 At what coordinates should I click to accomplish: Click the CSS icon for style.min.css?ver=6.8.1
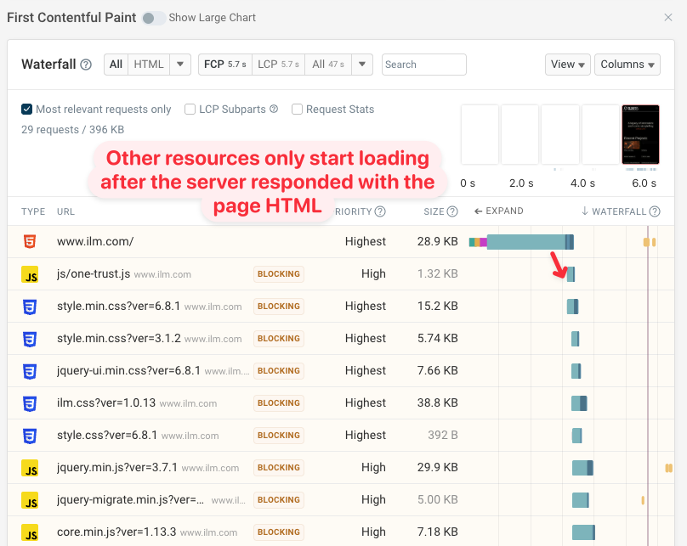tap(29, 306)
